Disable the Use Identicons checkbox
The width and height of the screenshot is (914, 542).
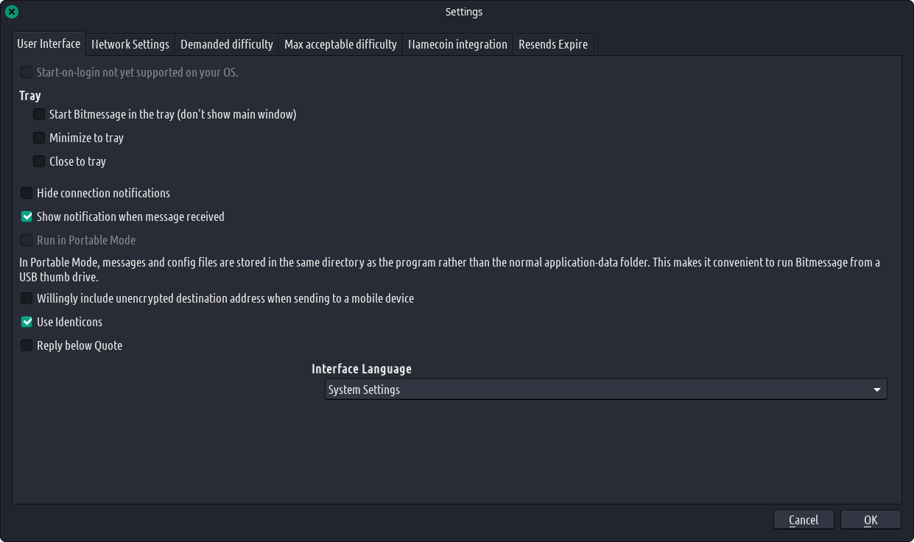(27, 322)
